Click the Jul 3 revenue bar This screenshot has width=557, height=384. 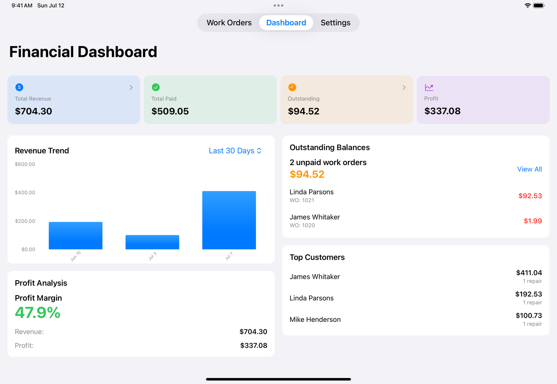(x=152, y=242)
